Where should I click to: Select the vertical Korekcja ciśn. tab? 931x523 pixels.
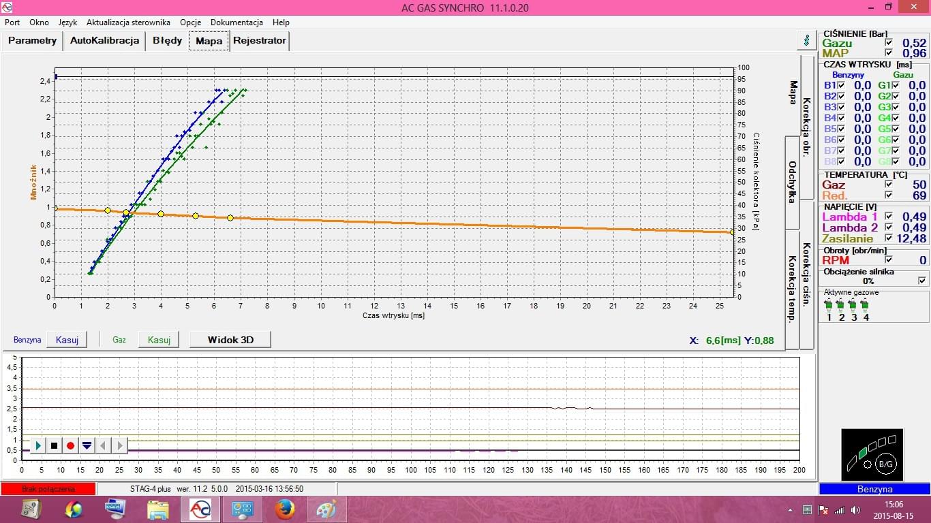click(x=806, y=274)
